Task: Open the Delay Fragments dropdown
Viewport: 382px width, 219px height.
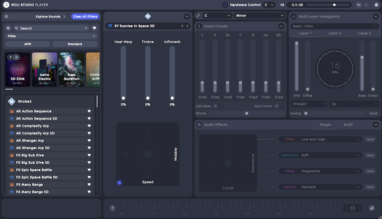Action: tap(320, 171)
